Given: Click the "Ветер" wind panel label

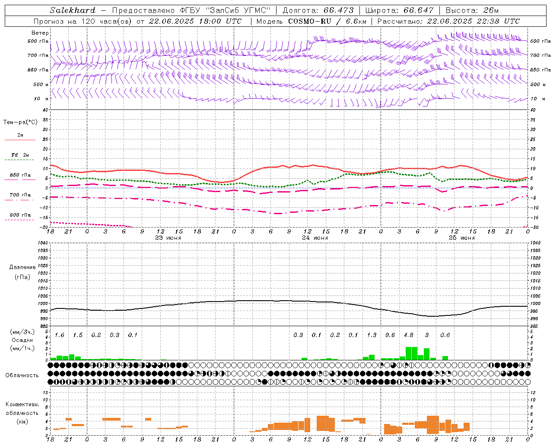Looking at the screenshot, I should [x=40, y=33].
